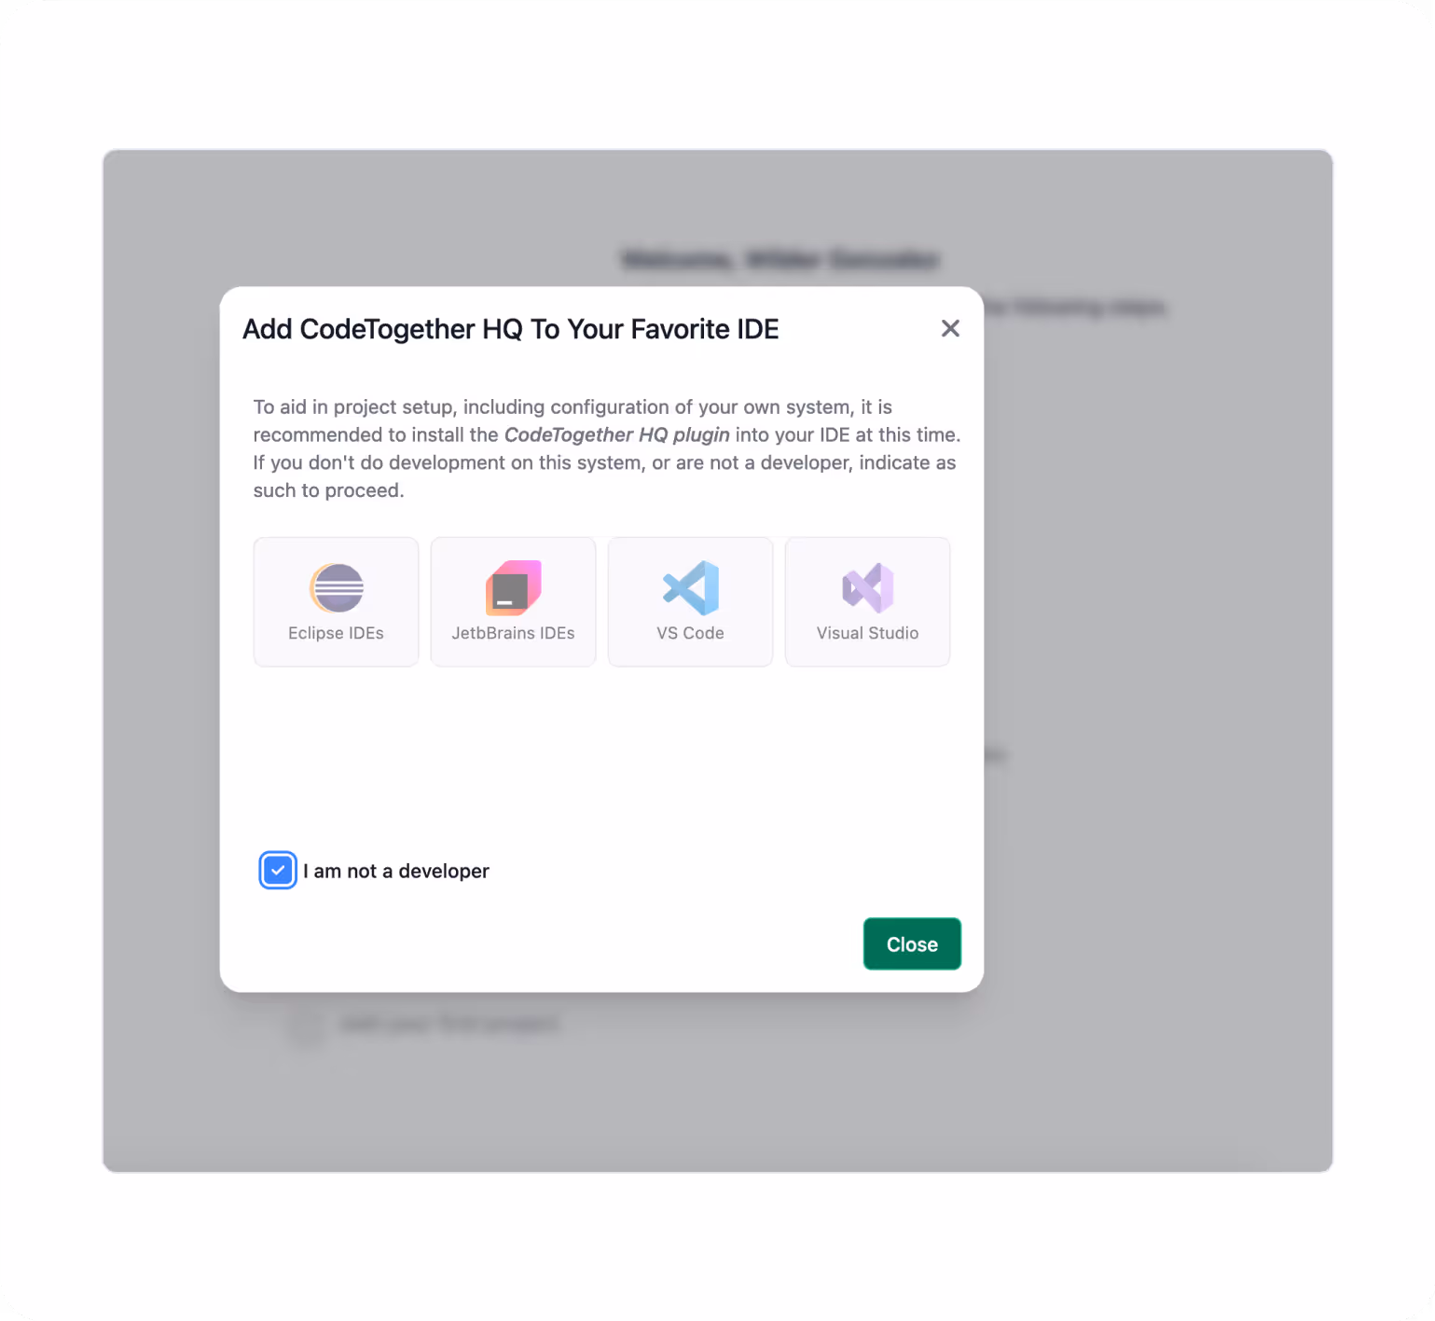Click the description paragraph starting "To aid in project setup"
The width and height of the screenshot is (1435, 1321).
click(x=607, y=448)
